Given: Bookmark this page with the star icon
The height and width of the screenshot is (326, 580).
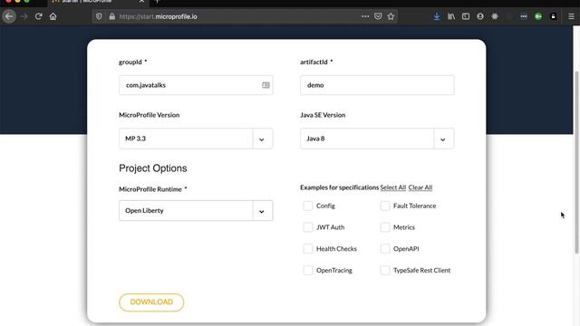Looking at the screenshot, I should [391, 16].
